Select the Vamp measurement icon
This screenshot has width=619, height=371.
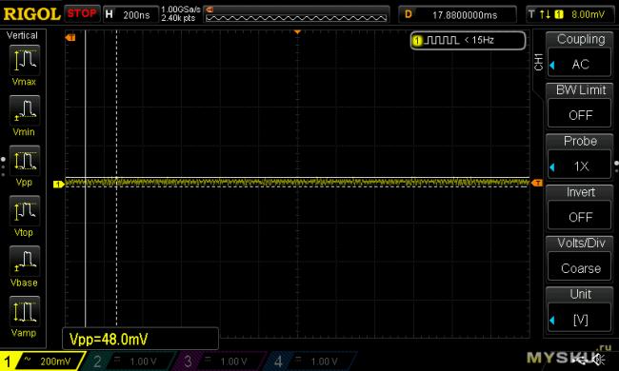(x=25, y=311)
